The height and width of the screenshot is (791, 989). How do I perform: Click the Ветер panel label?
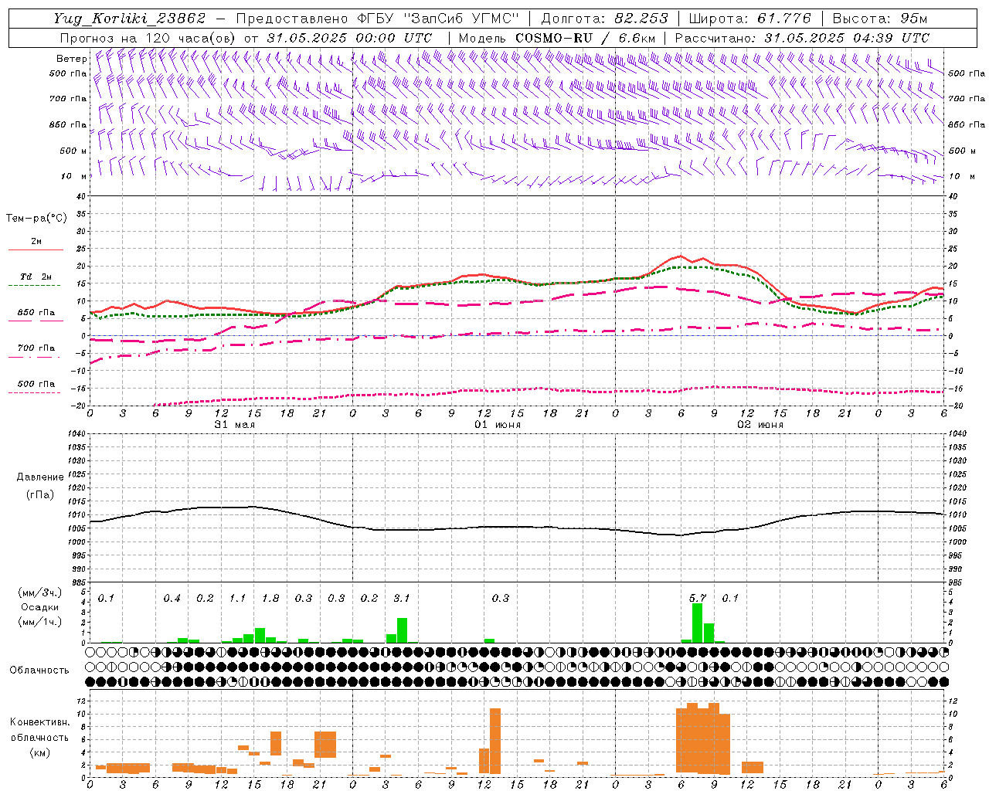pos(71,59)
